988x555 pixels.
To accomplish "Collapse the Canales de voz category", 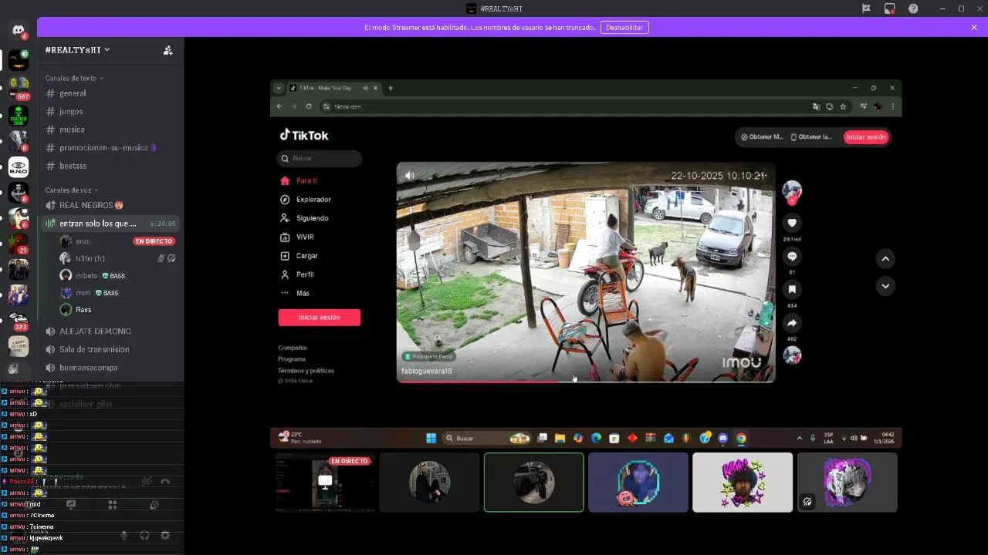I will click(72, 190).
